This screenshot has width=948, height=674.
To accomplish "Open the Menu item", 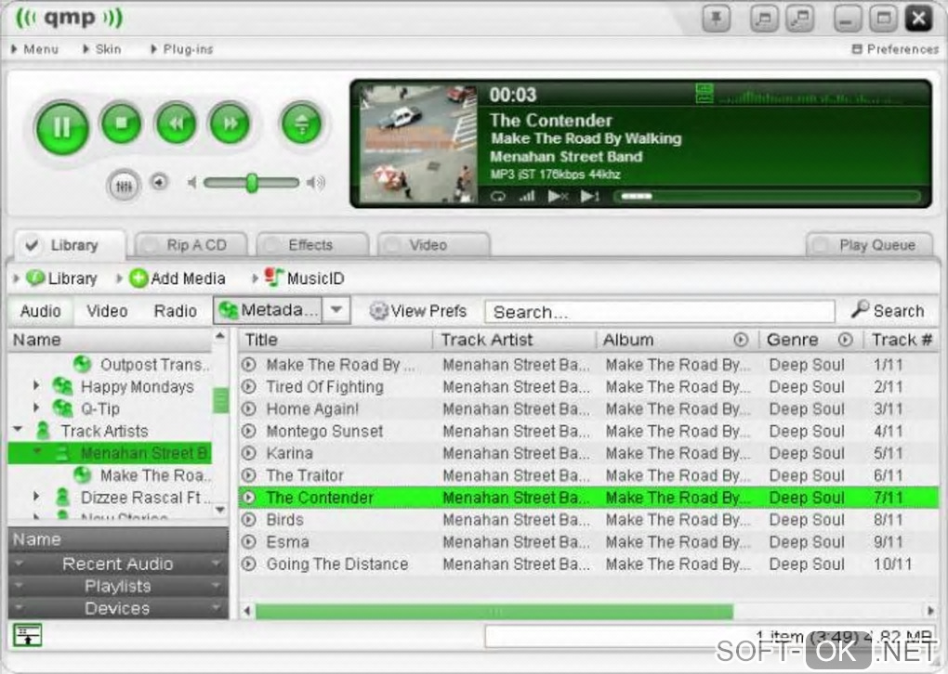I will 35,49.
